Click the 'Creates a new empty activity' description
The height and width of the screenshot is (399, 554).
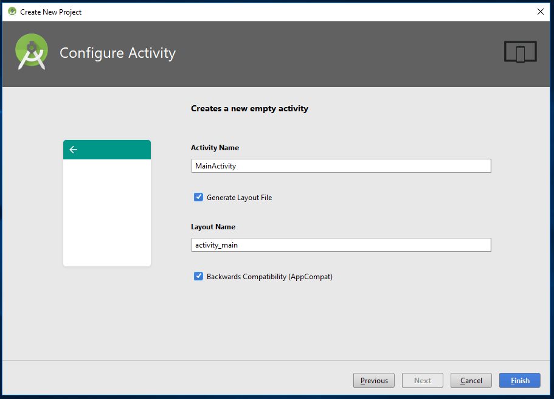249,109
